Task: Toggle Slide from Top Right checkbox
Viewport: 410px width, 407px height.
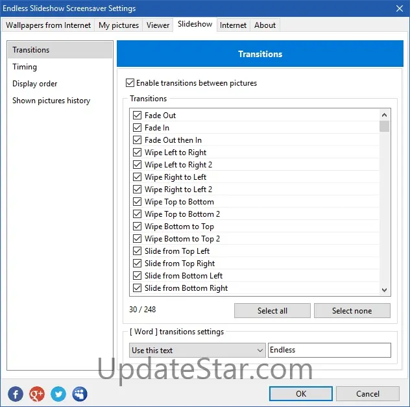Action: 138,263
